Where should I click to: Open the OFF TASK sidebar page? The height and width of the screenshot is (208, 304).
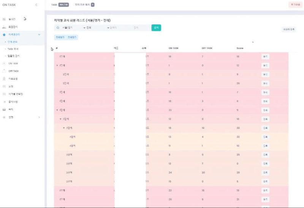(x=14, y=71)
